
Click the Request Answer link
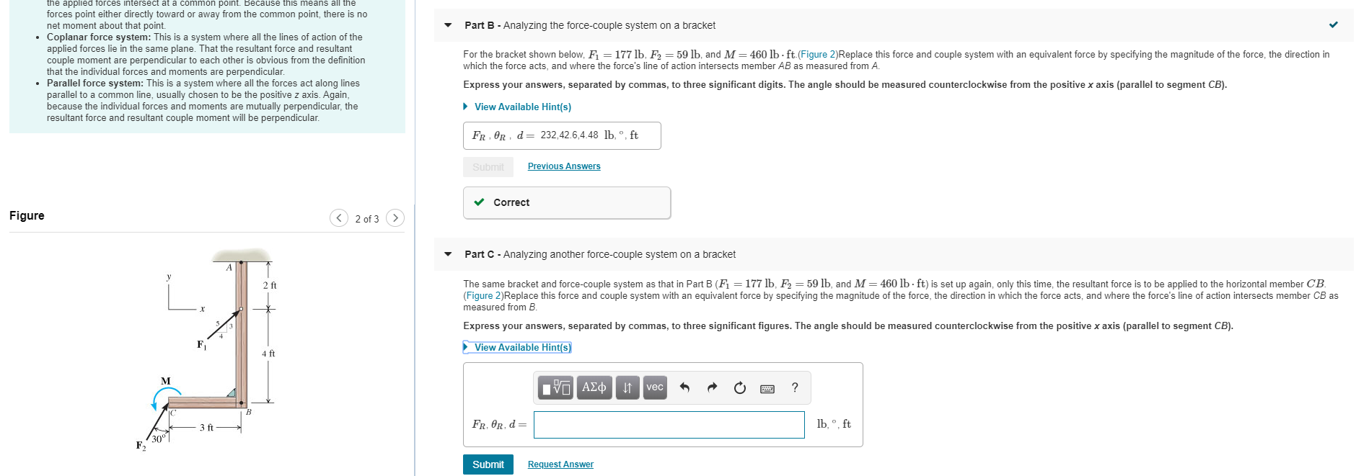point(560,464)
